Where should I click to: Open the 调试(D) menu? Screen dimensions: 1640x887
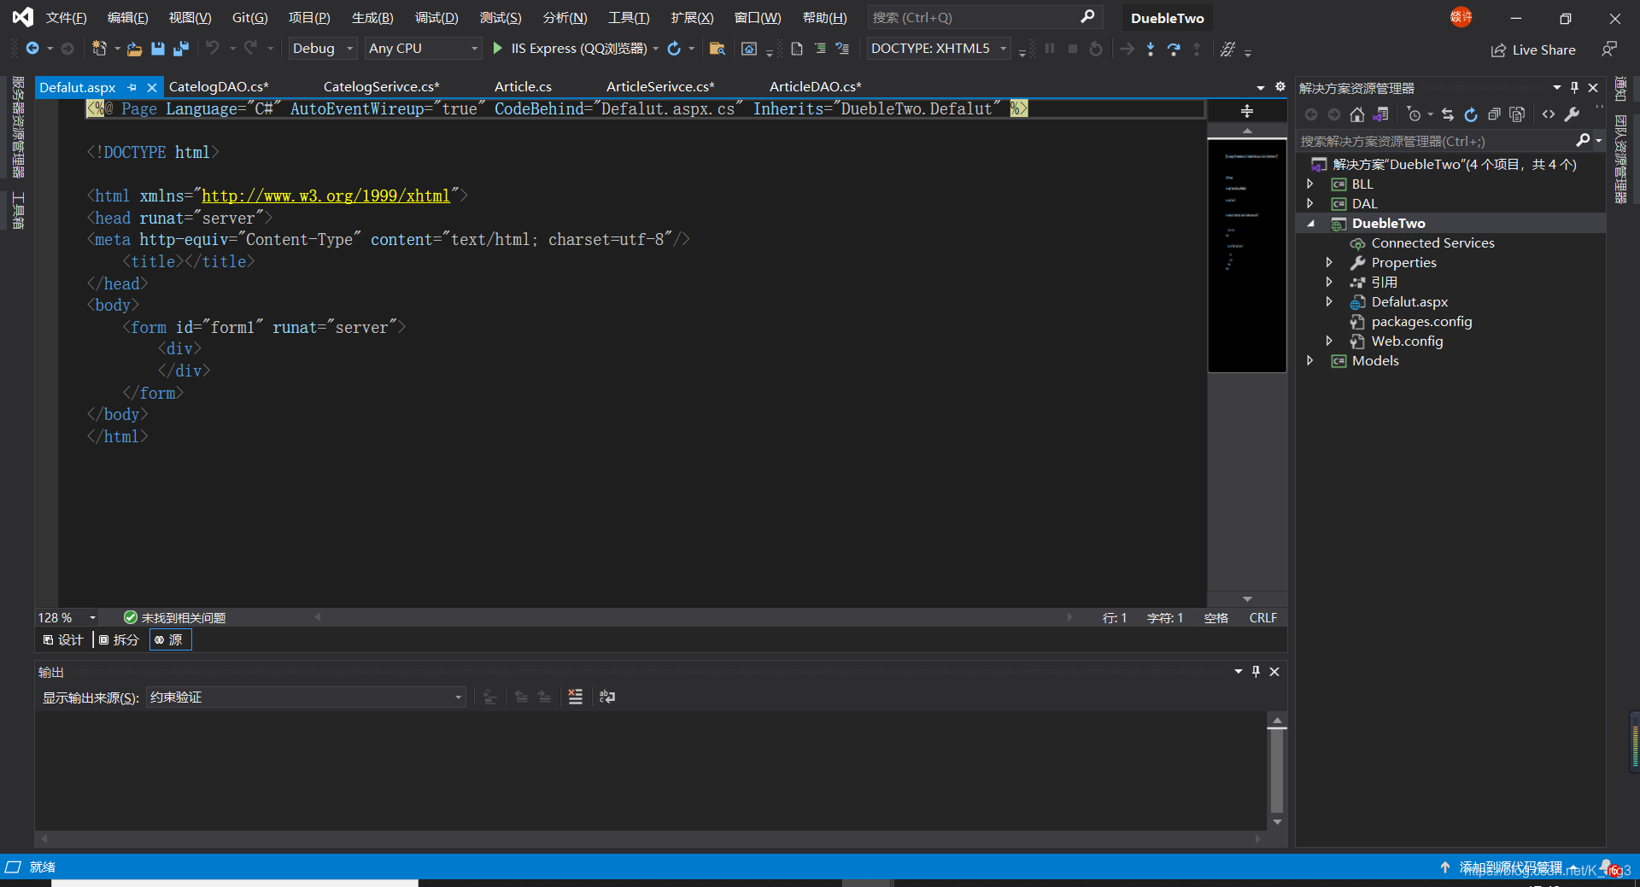pyautogui.click(x=436, y=18)
